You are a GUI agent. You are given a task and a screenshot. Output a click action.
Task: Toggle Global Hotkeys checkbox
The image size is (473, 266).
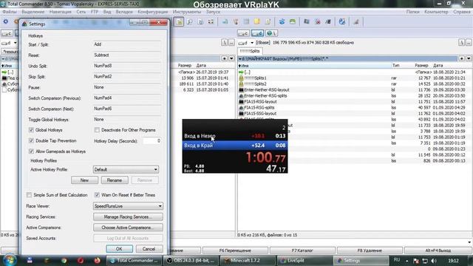pos(31,130)
